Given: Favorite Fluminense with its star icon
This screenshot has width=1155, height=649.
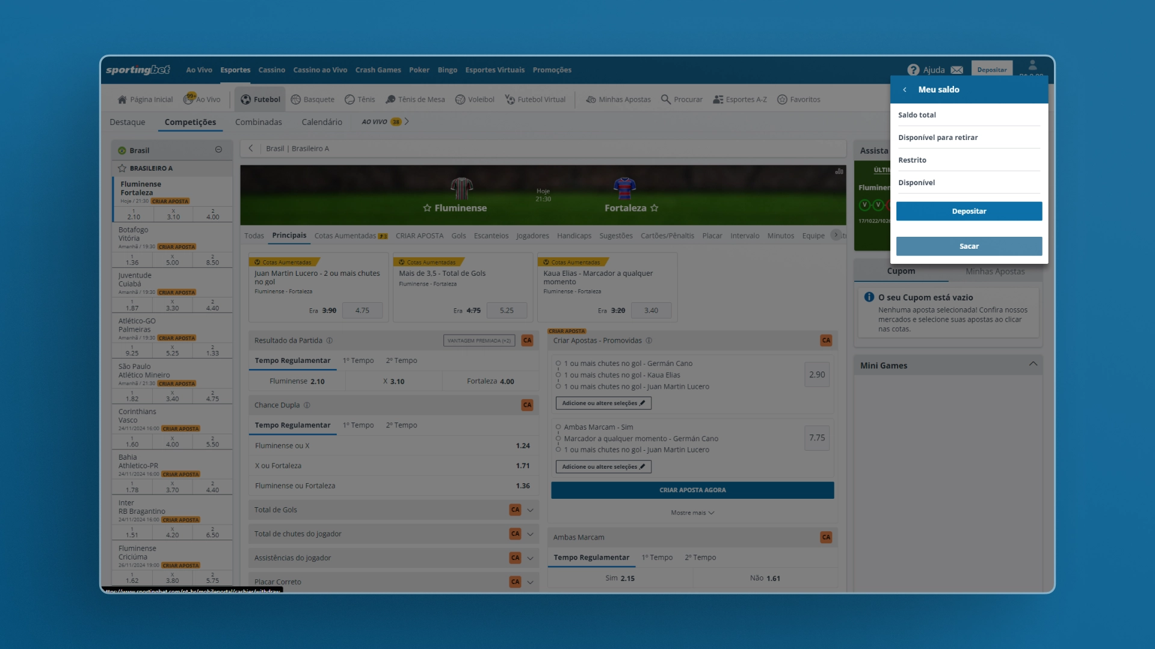Looking at the screenshot, I should (427, 208).
